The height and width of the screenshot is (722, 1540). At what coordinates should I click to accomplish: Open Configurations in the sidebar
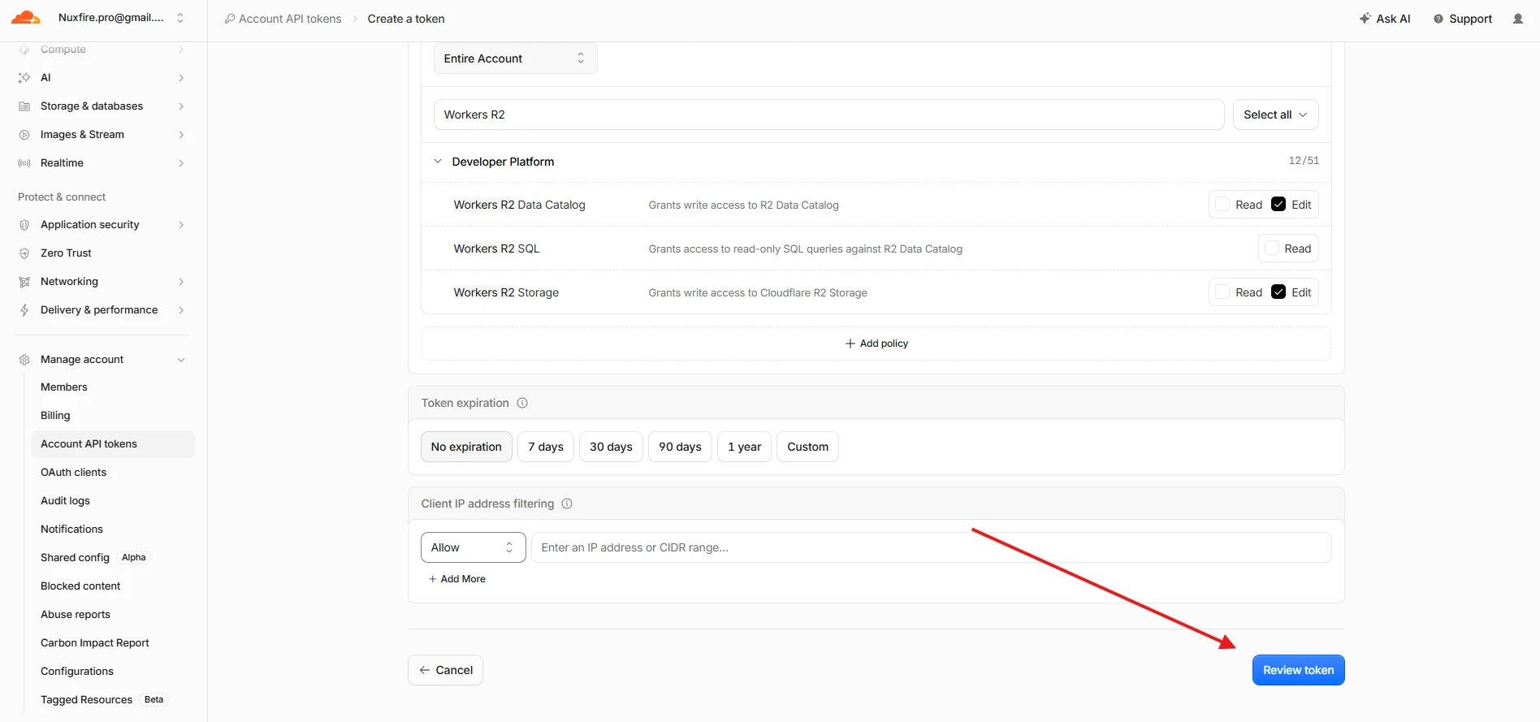(77, 672)
